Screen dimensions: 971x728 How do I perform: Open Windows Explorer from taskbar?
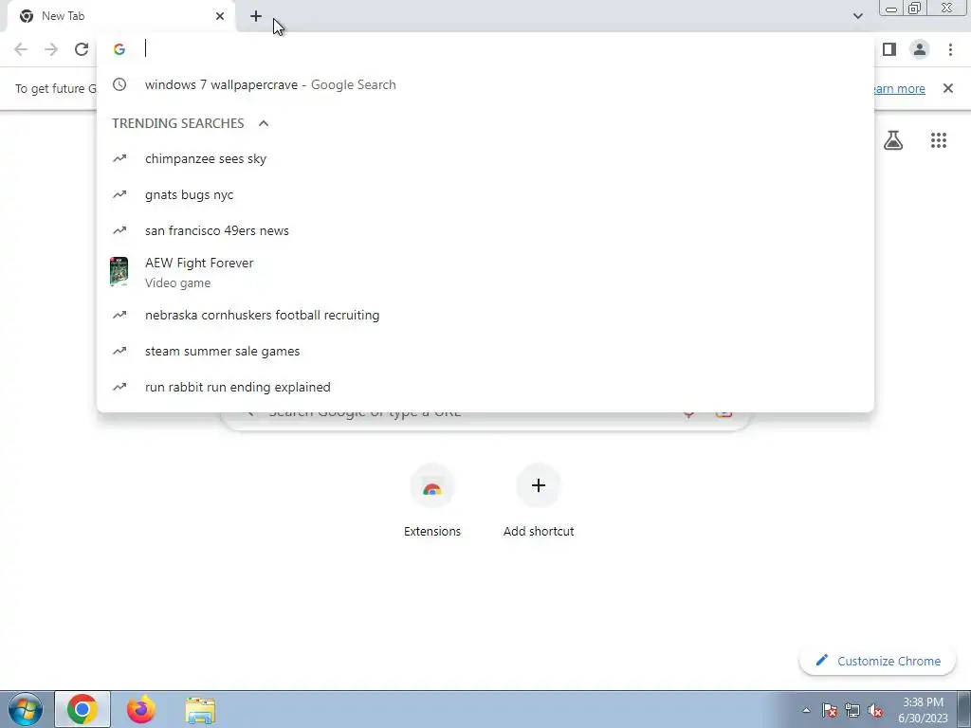[200, 710]
